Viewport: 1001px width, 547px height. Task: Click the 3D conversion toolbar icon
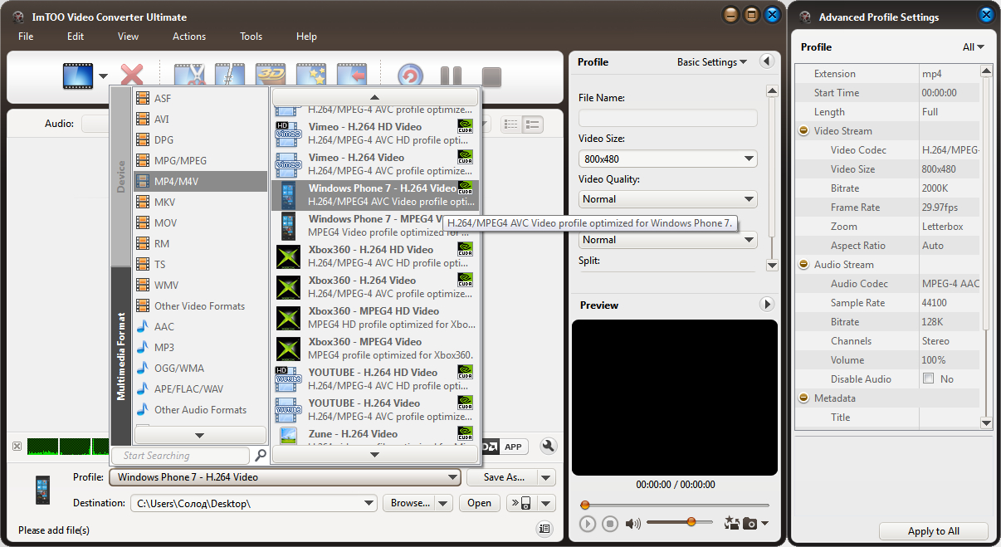(271, 76)
